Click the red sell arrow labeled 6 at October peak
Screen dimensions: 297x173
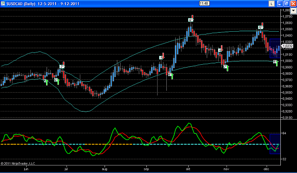click(x=192, y=17)
